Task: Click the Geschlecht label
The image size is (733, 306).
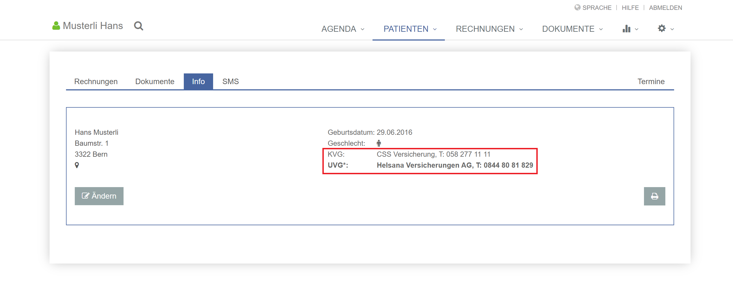Action: coord(346,143)
